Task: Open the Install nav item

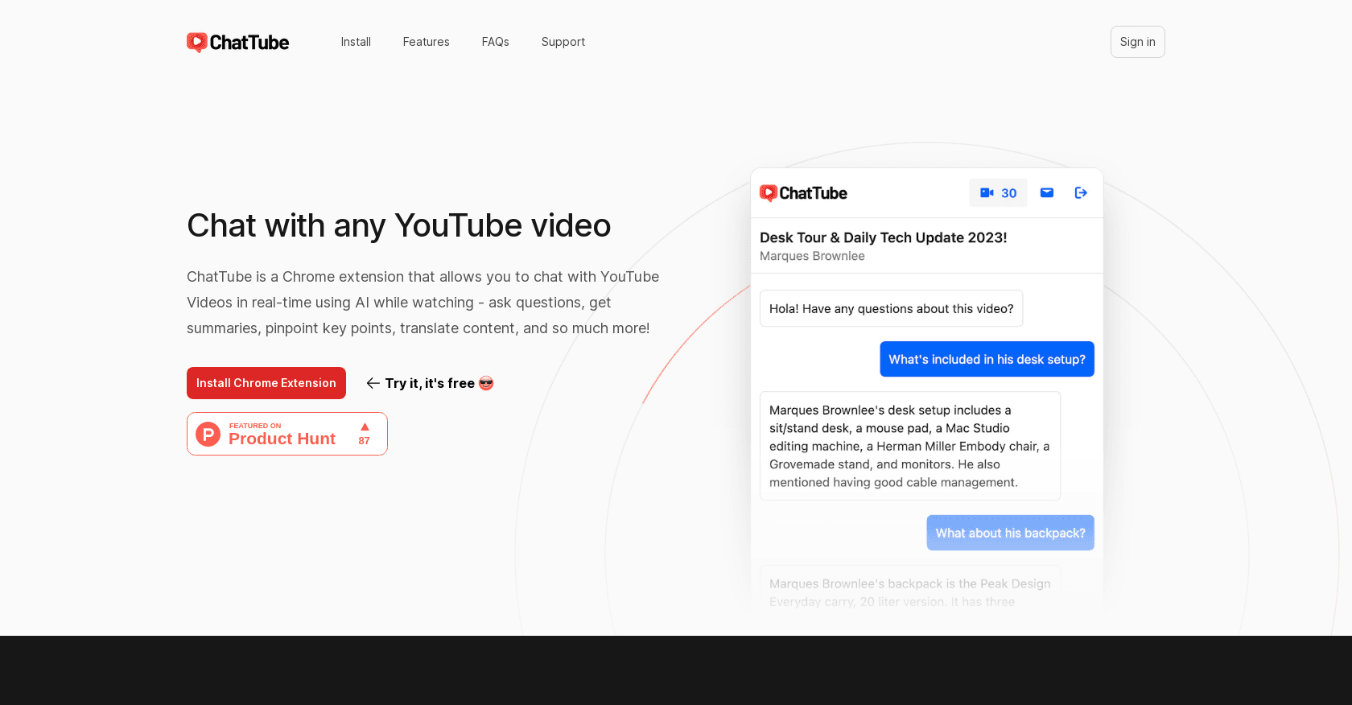Action: point(356,42)
